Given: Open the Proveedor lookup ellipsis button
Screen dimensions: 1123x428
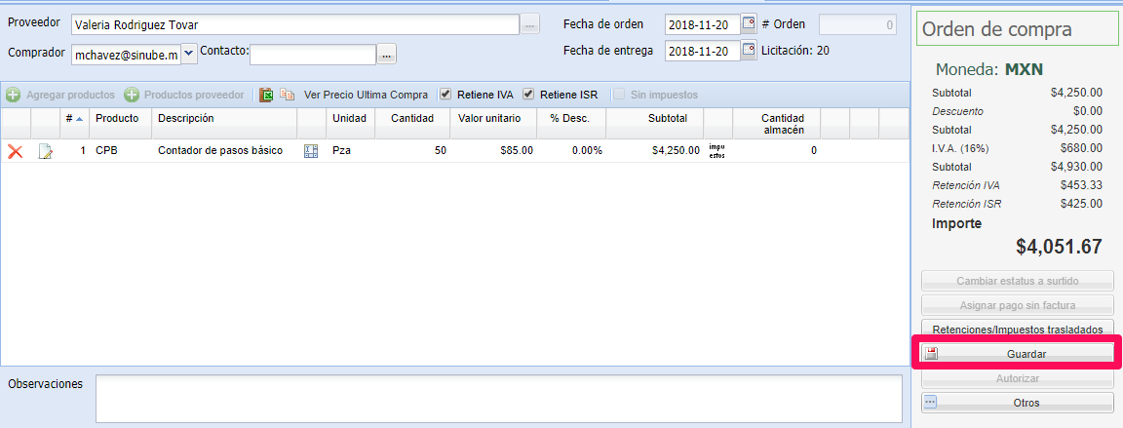Looking at the screenshot, I should pos(530,24).
